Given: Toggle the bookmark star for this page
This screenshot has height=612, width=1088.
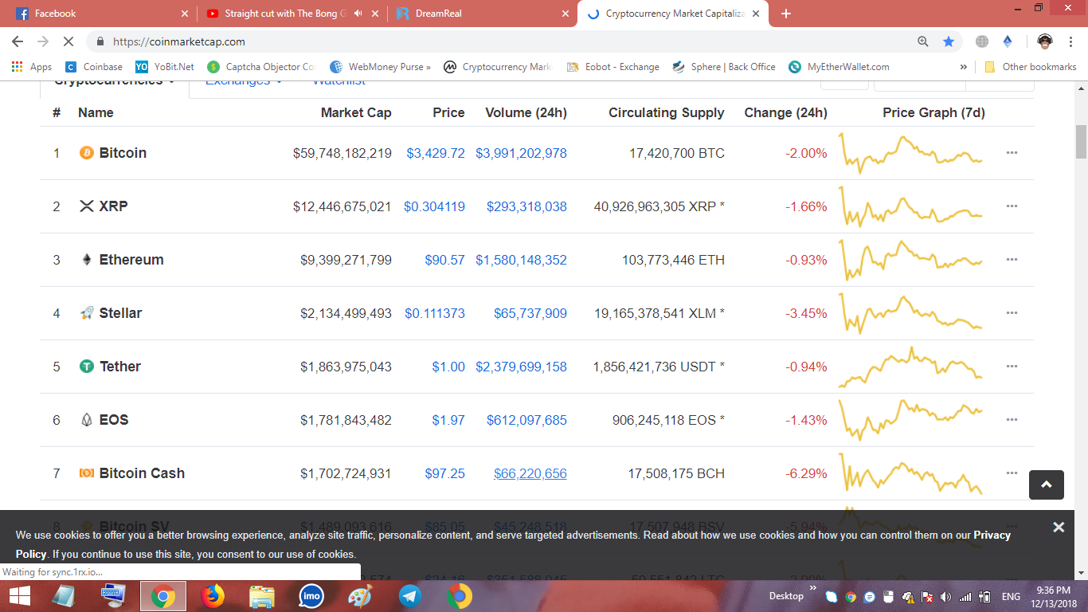Looking at the screenshot, I should (x=949, y=41).
